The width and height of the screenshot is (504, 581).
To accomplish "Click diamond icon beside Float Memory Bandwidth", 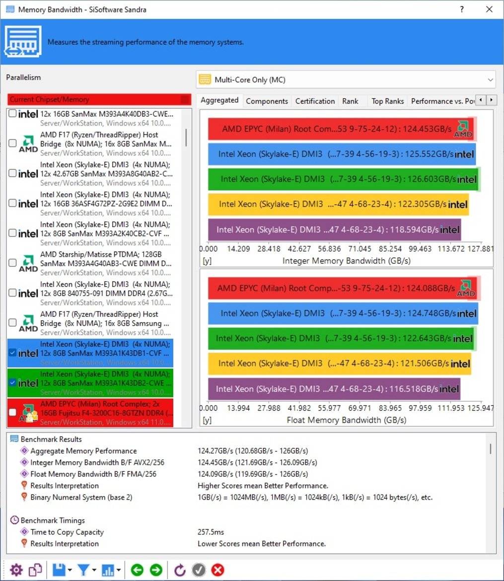I will tap(24, 474).
